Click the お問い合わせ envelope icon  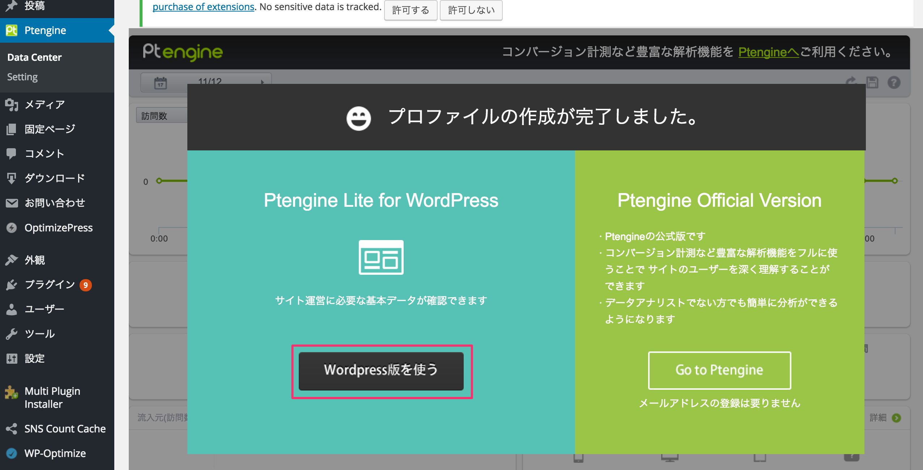[x=12, y=202]
